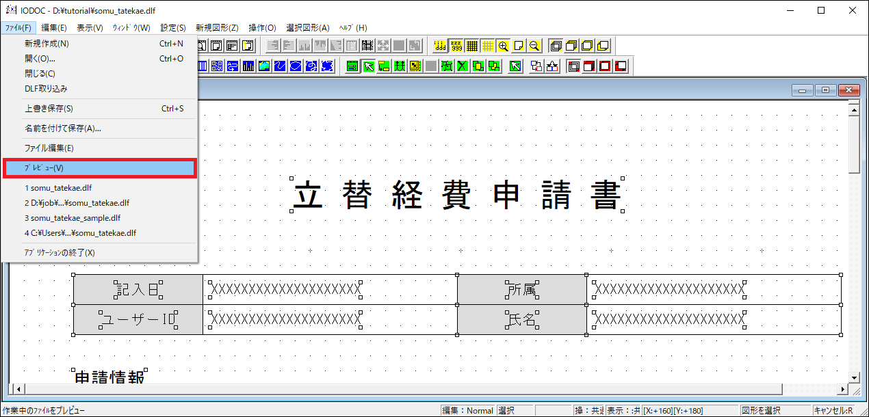Toggle the black grid display button

472,46
